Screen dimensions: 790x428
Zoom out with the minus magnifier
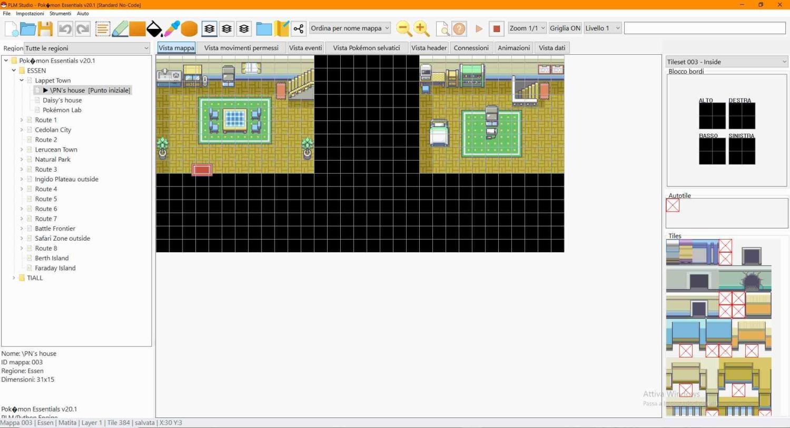click(x=404, y=28)
